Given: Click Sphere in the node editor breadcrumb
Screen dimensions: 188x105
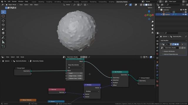Looking at the screenshot, I should click(7, 61).
